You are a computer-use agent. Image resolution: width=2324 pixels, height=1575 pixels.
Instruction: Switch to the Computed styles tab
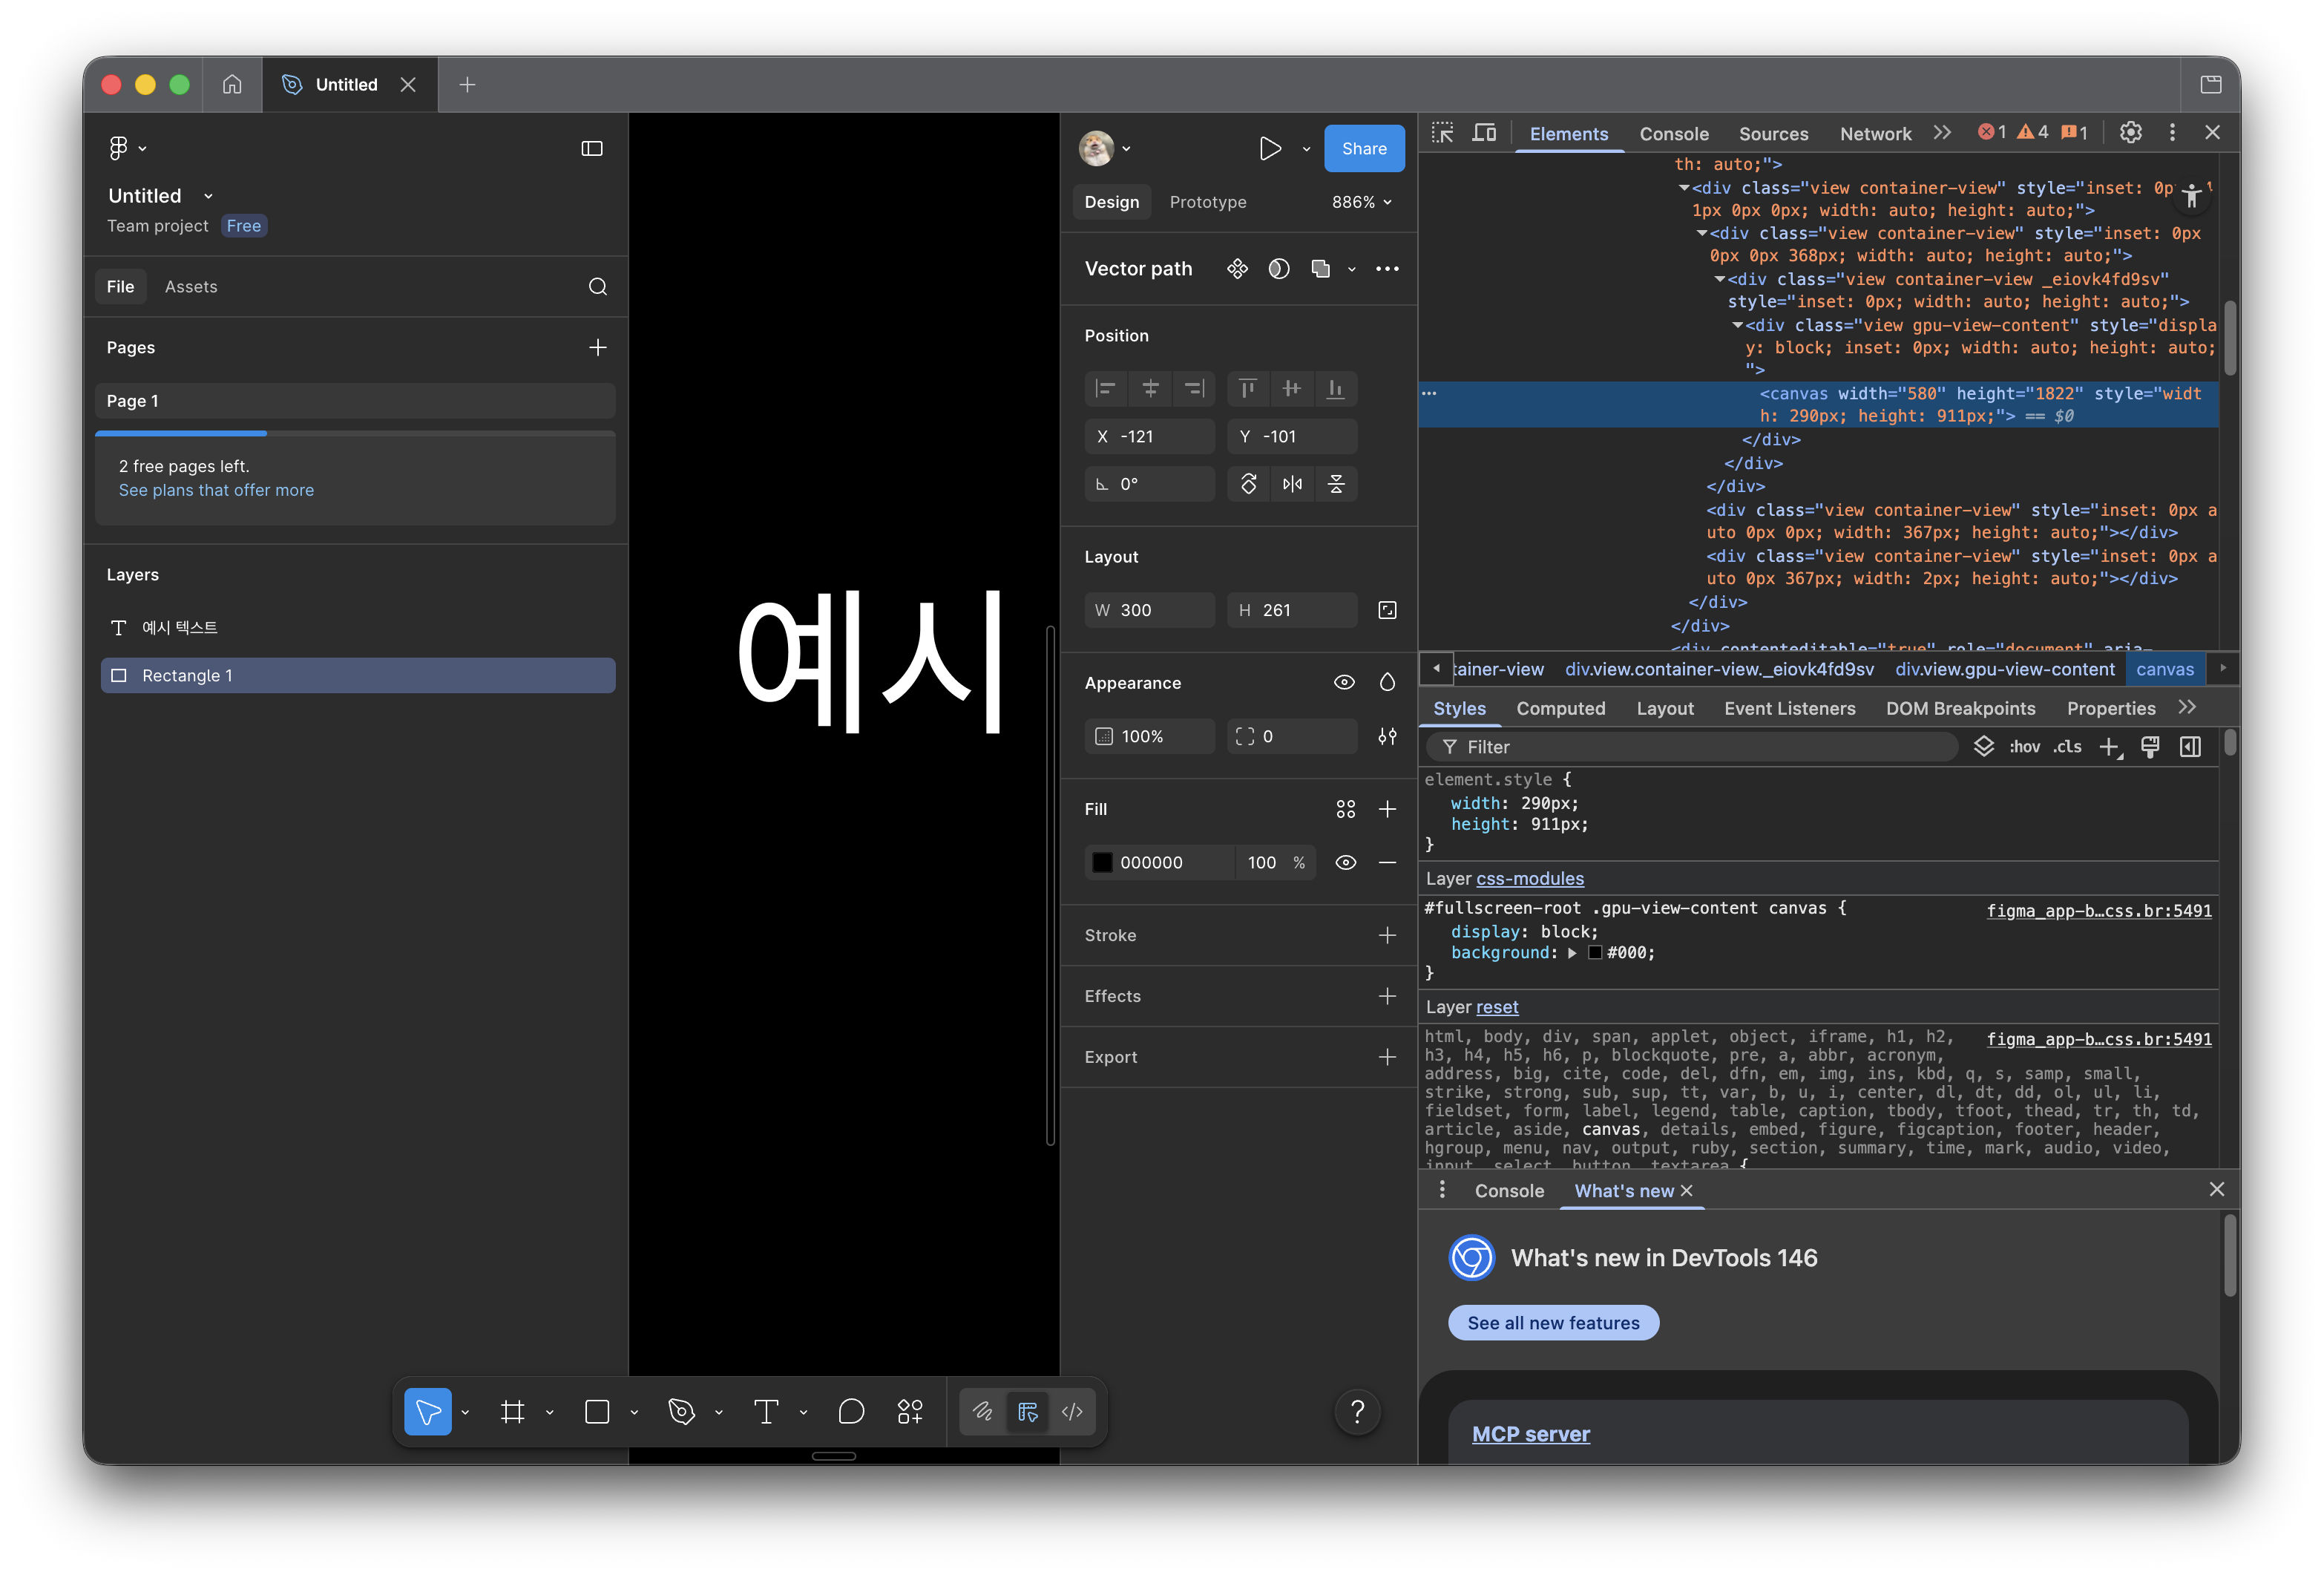click(x=1560, y=708)
